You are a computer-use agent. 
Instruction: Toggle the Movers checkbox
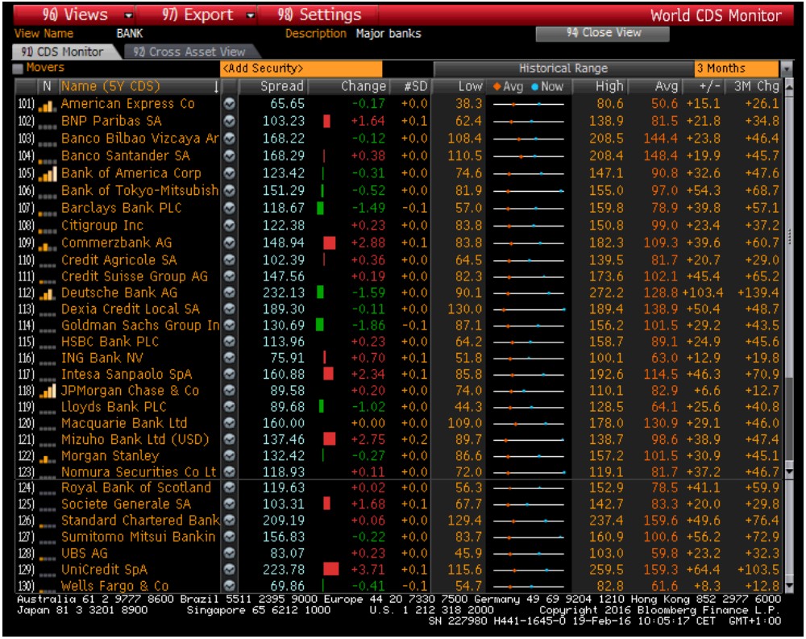tap(18, 68)
